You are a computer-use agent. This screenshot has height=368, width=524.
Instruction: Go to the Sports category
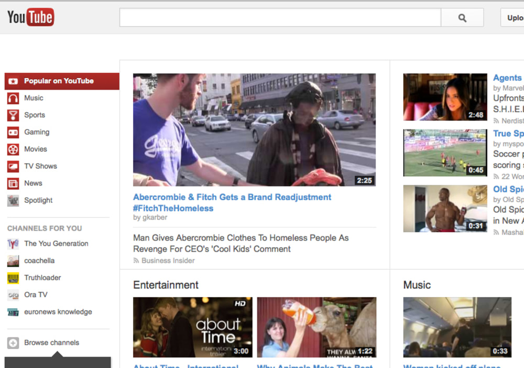pos(35,115)
